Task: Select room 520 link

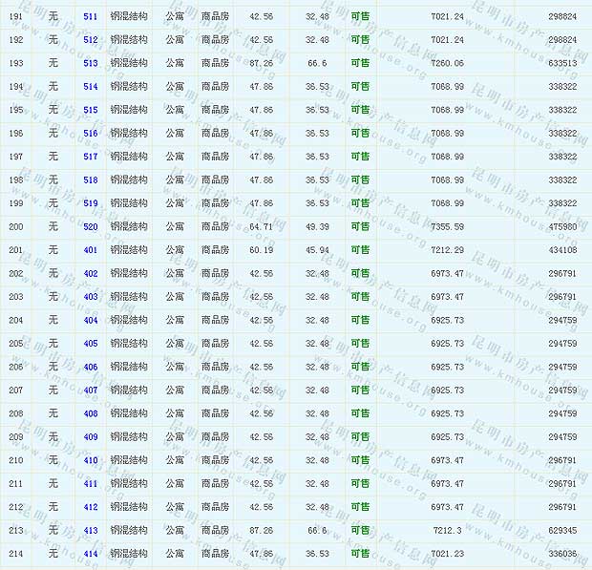Action: coord(91,227)
